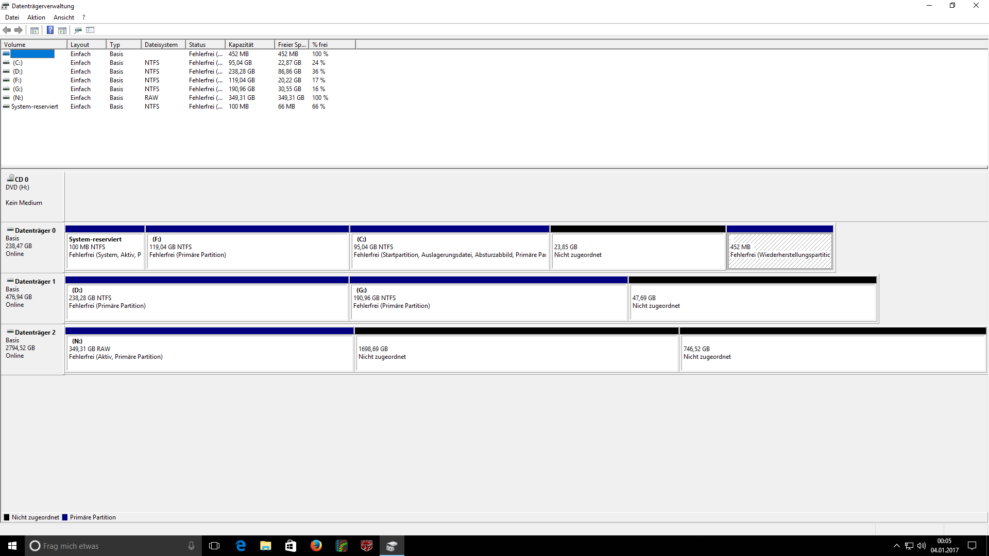Click the settings checklist toolbar icon
This screenshot has height=556, width=989.
90,30
